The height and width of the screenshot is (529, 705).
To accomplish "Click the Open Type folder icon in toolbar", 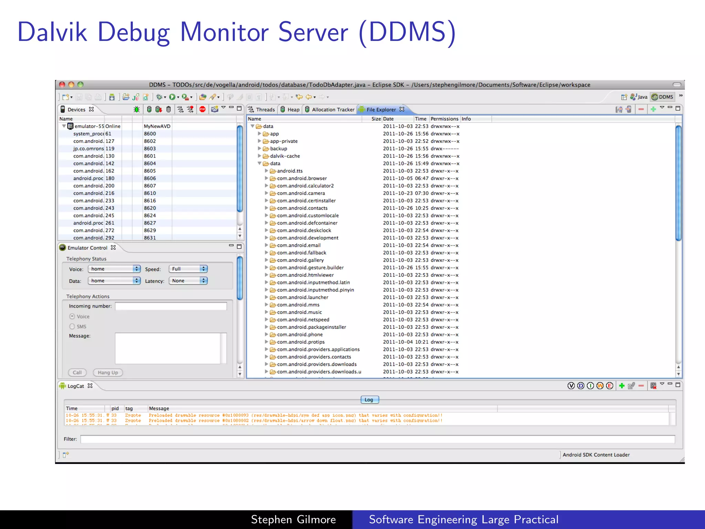I will pos(203,97).
